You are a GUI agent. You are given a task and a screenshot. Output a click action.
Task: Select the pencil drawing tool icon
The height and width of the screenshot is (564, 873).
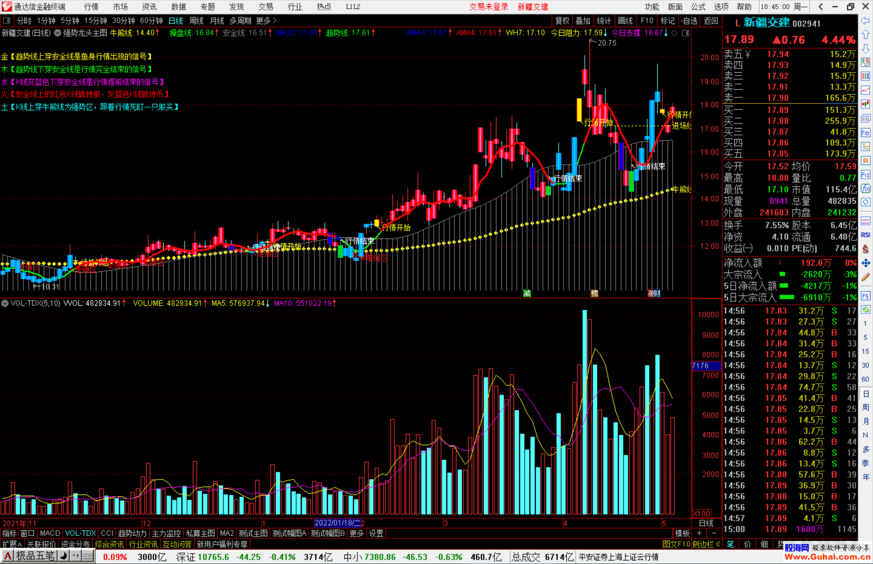coord(865,277)
